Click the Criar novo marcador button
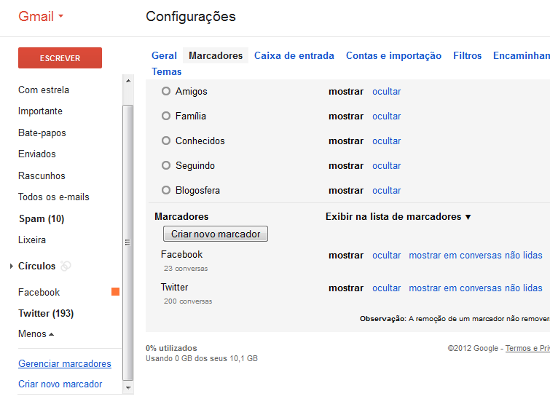 click(x=216, y=234)
